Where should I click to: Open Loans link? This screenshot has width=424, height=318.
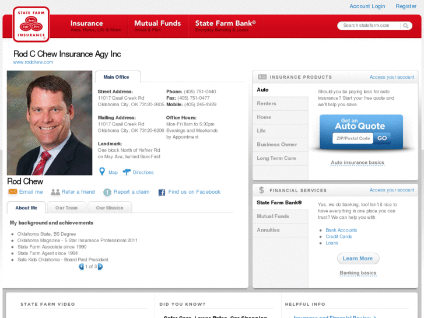(332, 243)
